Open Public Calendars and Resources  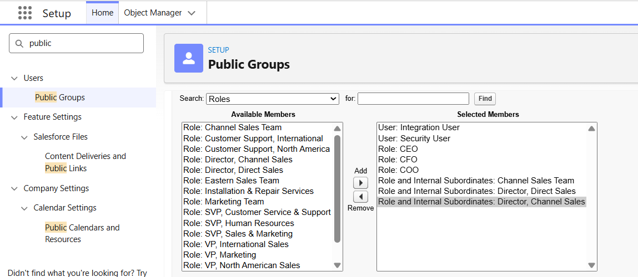tap(82, 233)
